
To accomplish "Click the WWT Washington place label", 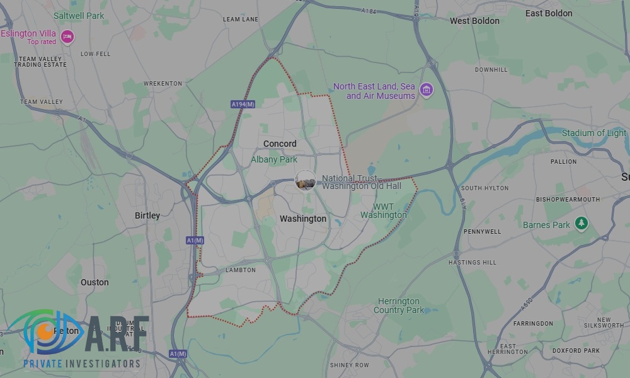I will click(x=383, y=211).
